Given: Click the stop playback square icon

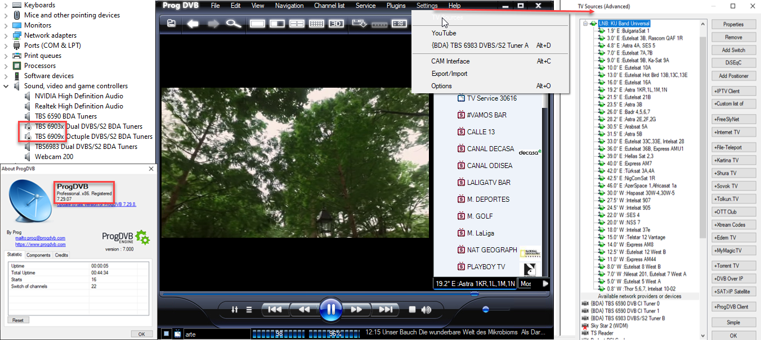Looking at the screenshot, I should pyautogui.click(x=412, y=310).
